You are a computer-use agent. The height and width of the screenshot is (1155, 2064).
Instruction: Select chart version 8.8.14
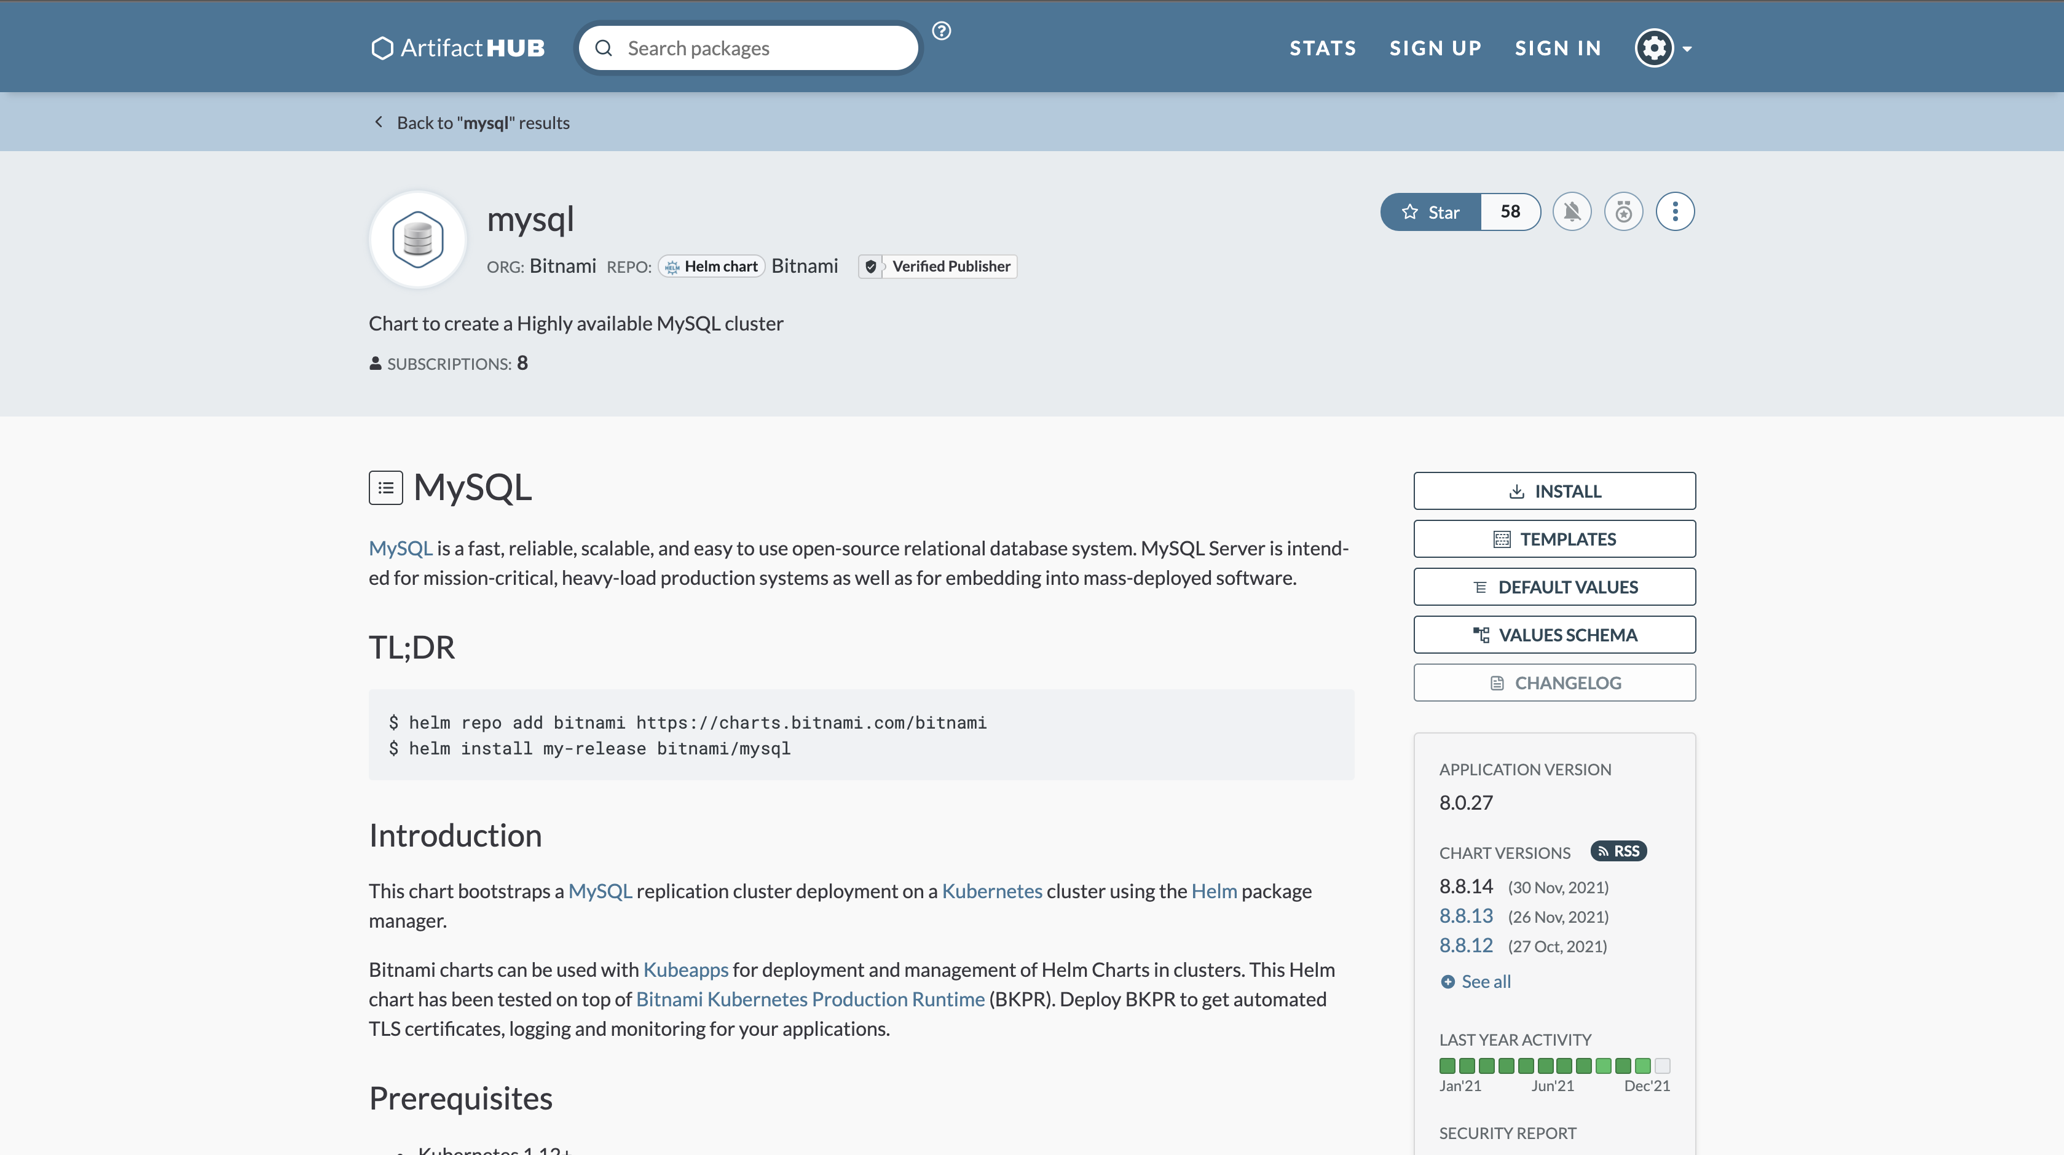coord(1467,886)
